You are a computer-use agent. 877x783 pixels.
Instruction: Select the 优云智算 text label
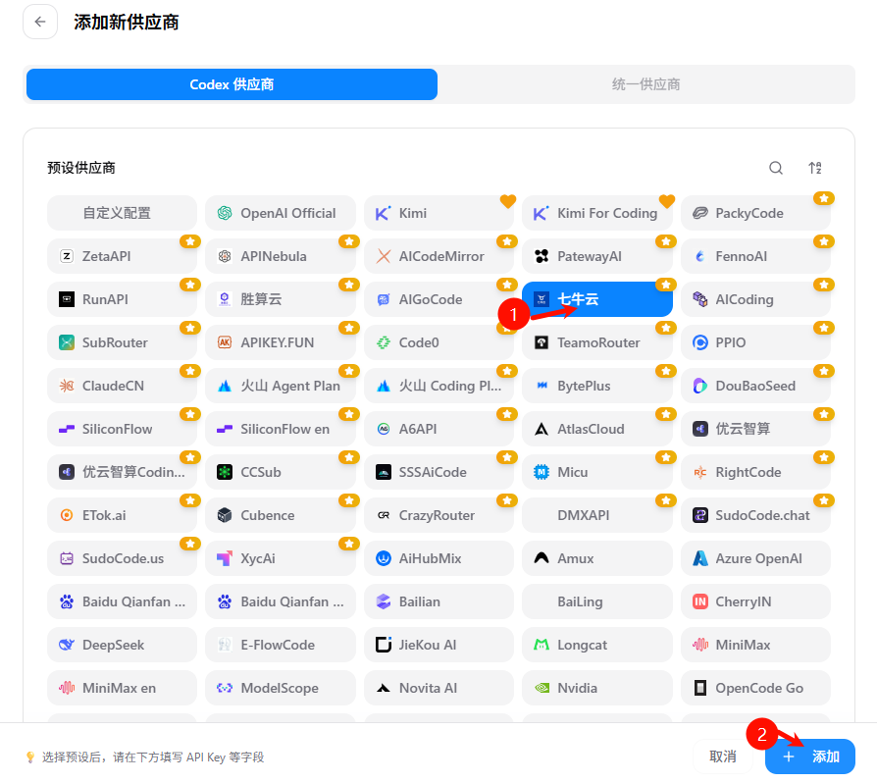(743, 429)
